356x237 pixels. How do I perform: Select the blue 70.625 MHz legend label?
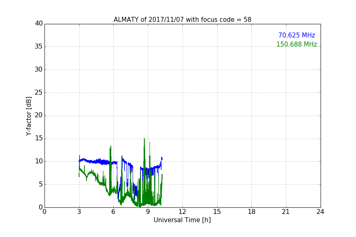pyautogui.click(x=297, y=35)
